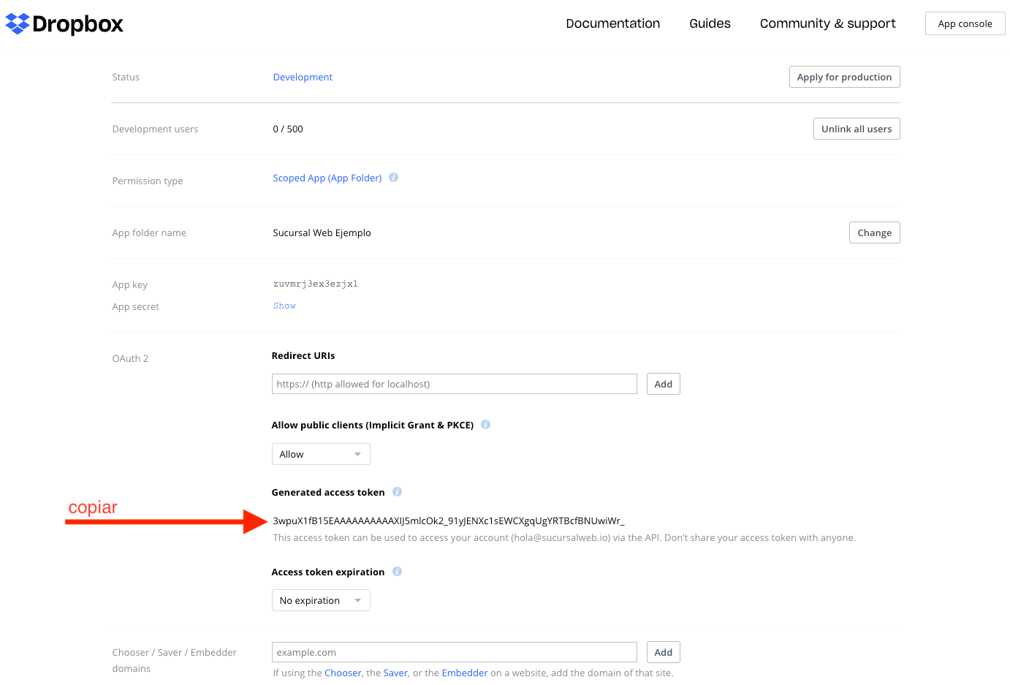
Task: Open the Chooser link
Action: [x=343, y=673]
